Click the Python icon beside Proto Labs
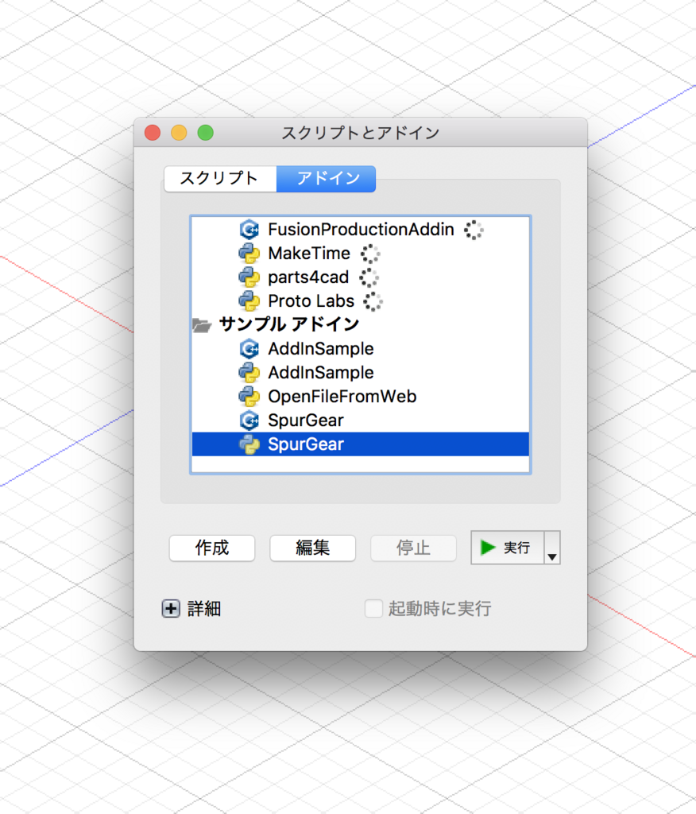The height and width of the screenshot is (814, 696). [x=249, y=301]
